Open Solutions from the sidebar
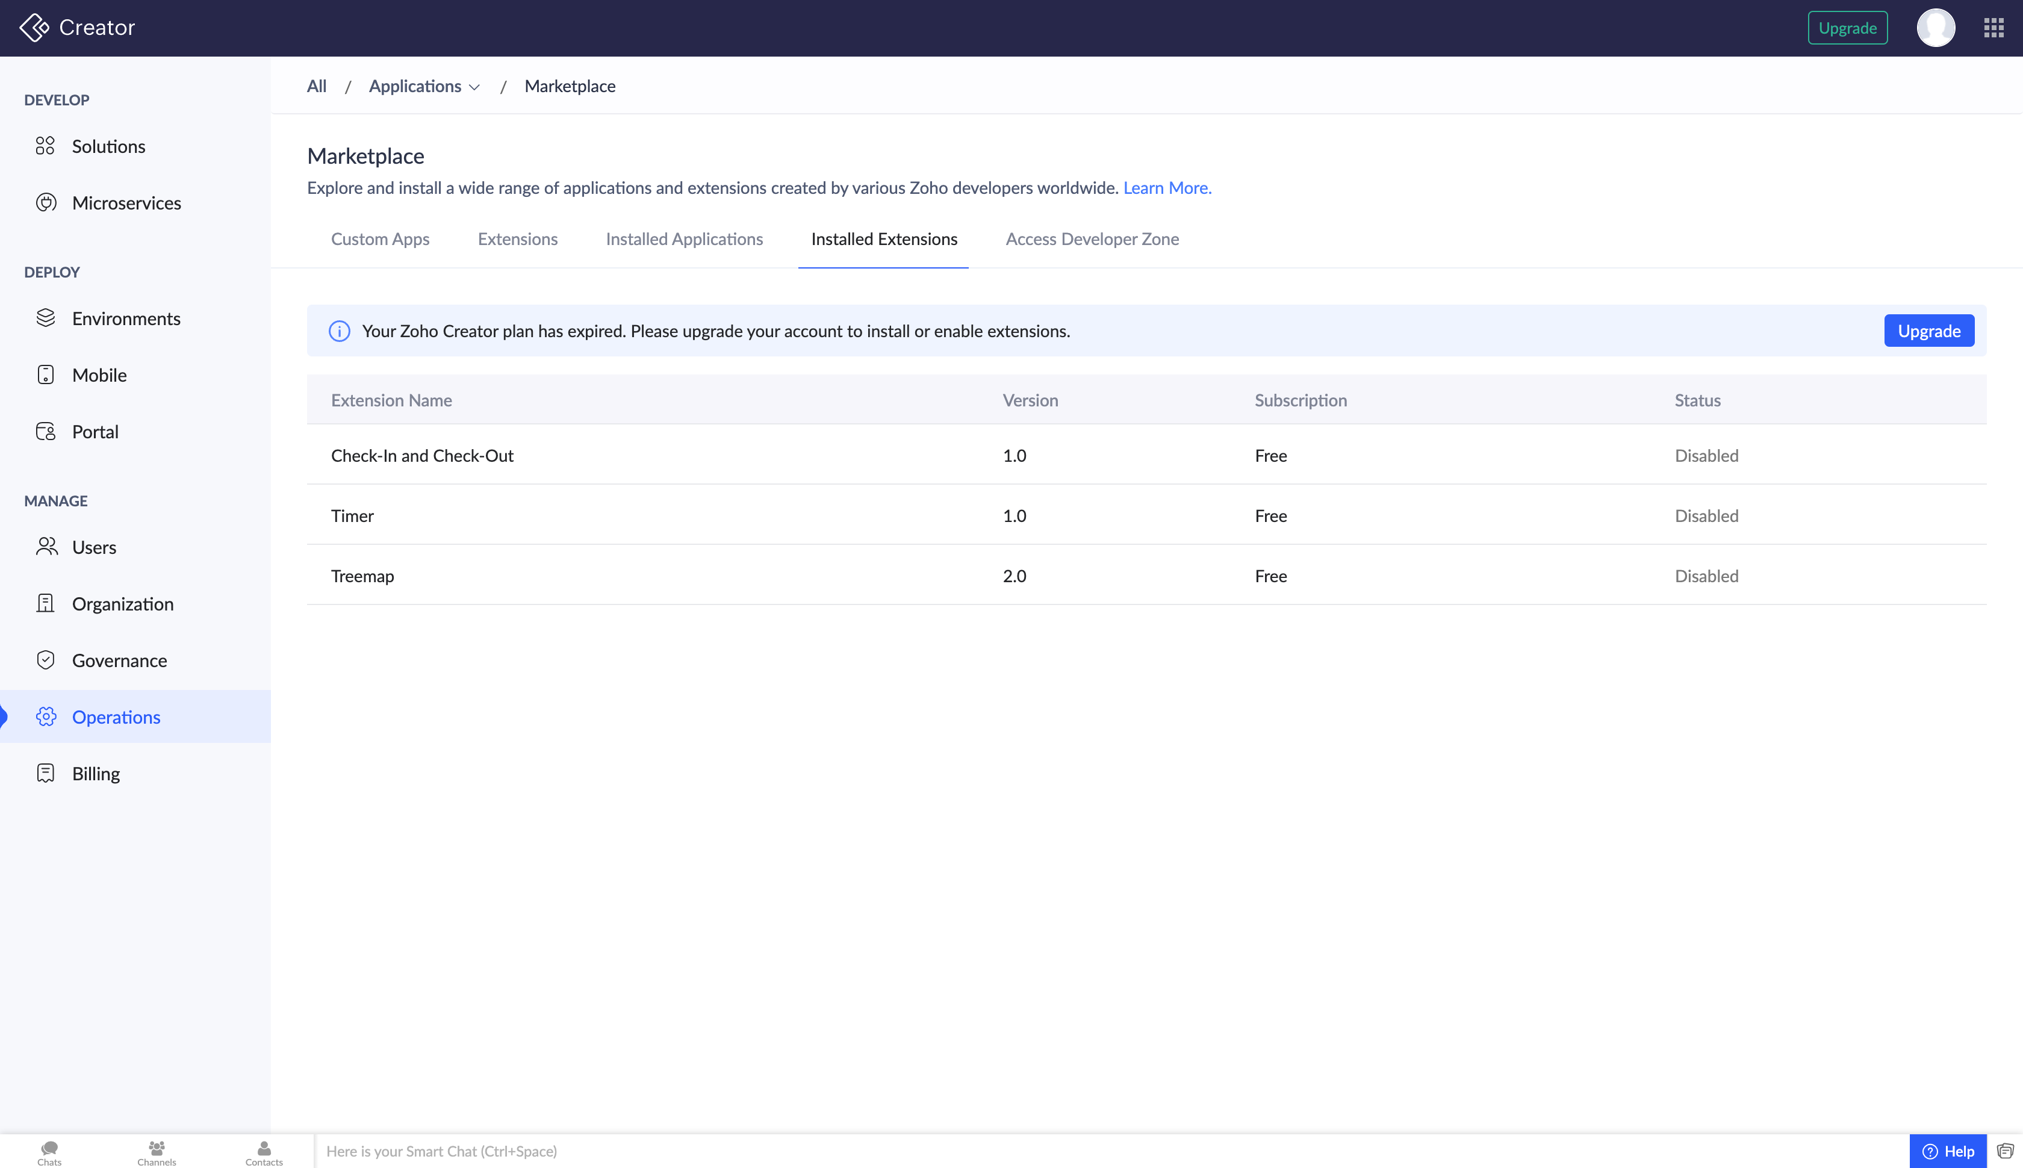 tap(108, 146)
